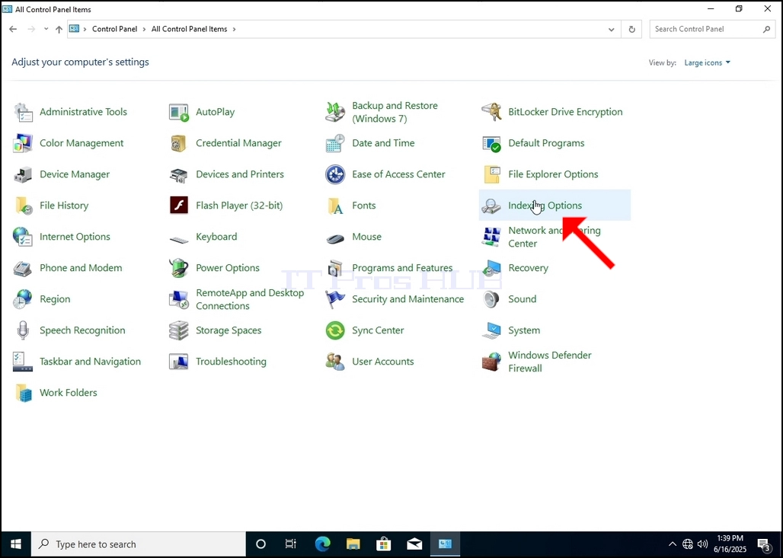Screen dimensions: 783x558
Task: Refresh the Control Panel view
Action: [x=631, y=30]
